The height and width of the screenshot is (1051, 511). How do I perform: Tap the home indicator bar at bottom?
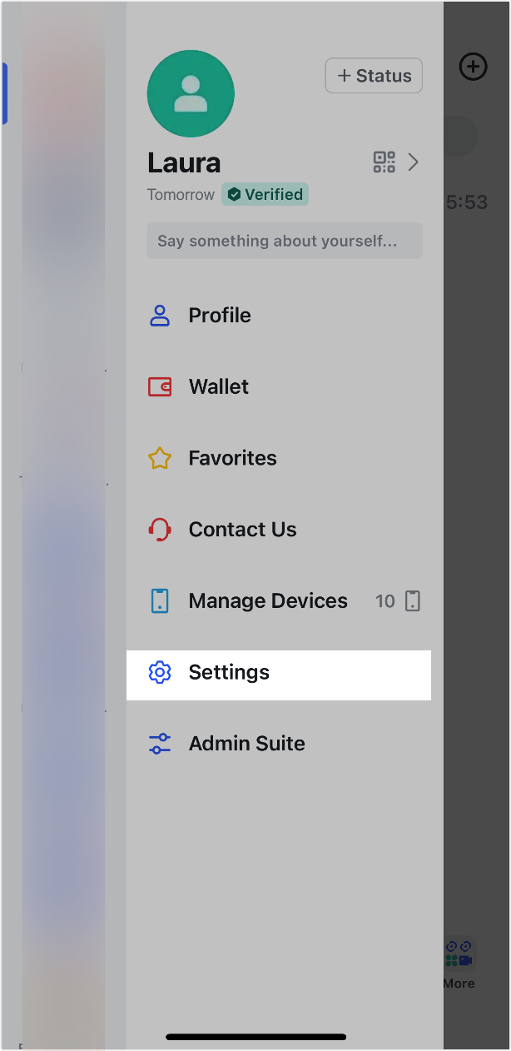tap(255, 1037)
